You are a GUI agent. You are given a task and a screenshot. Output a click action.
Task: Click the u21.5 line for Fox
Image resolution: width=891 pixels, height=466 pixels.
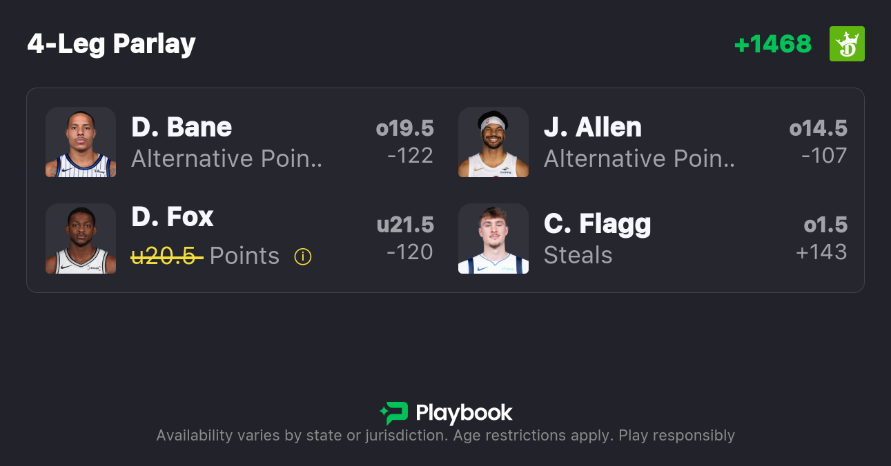(x=405, y=225)
